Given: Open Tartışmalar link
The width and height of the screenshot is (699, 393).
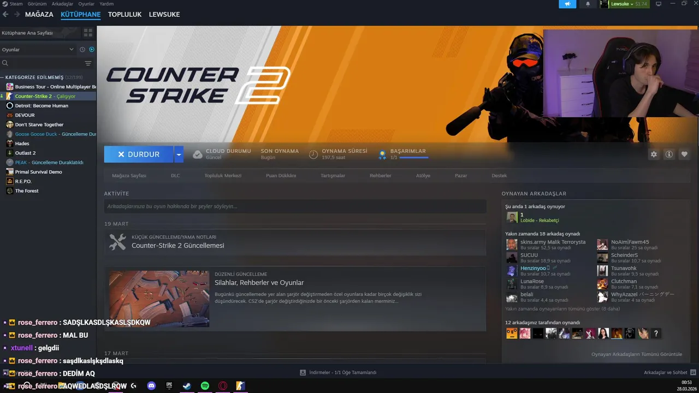Looking at the screenshot, I should pyautogui.click(x=333, y=176).
